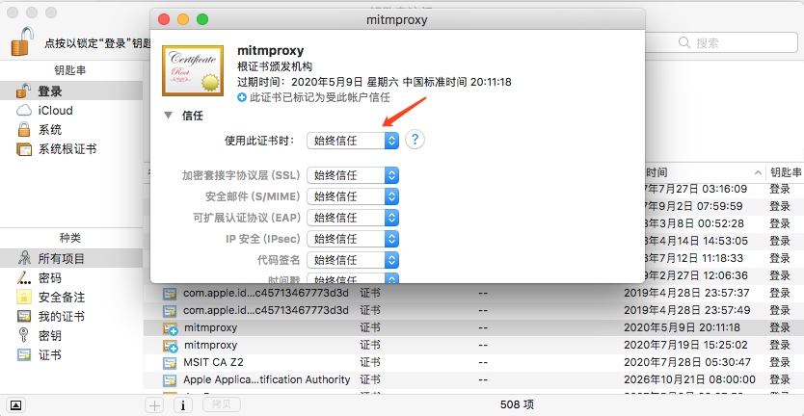This screenshot has height=416, width=804.
Task: Click certificate icon of com.apple.id 23:57:37 row
Action: click(170, 294)
